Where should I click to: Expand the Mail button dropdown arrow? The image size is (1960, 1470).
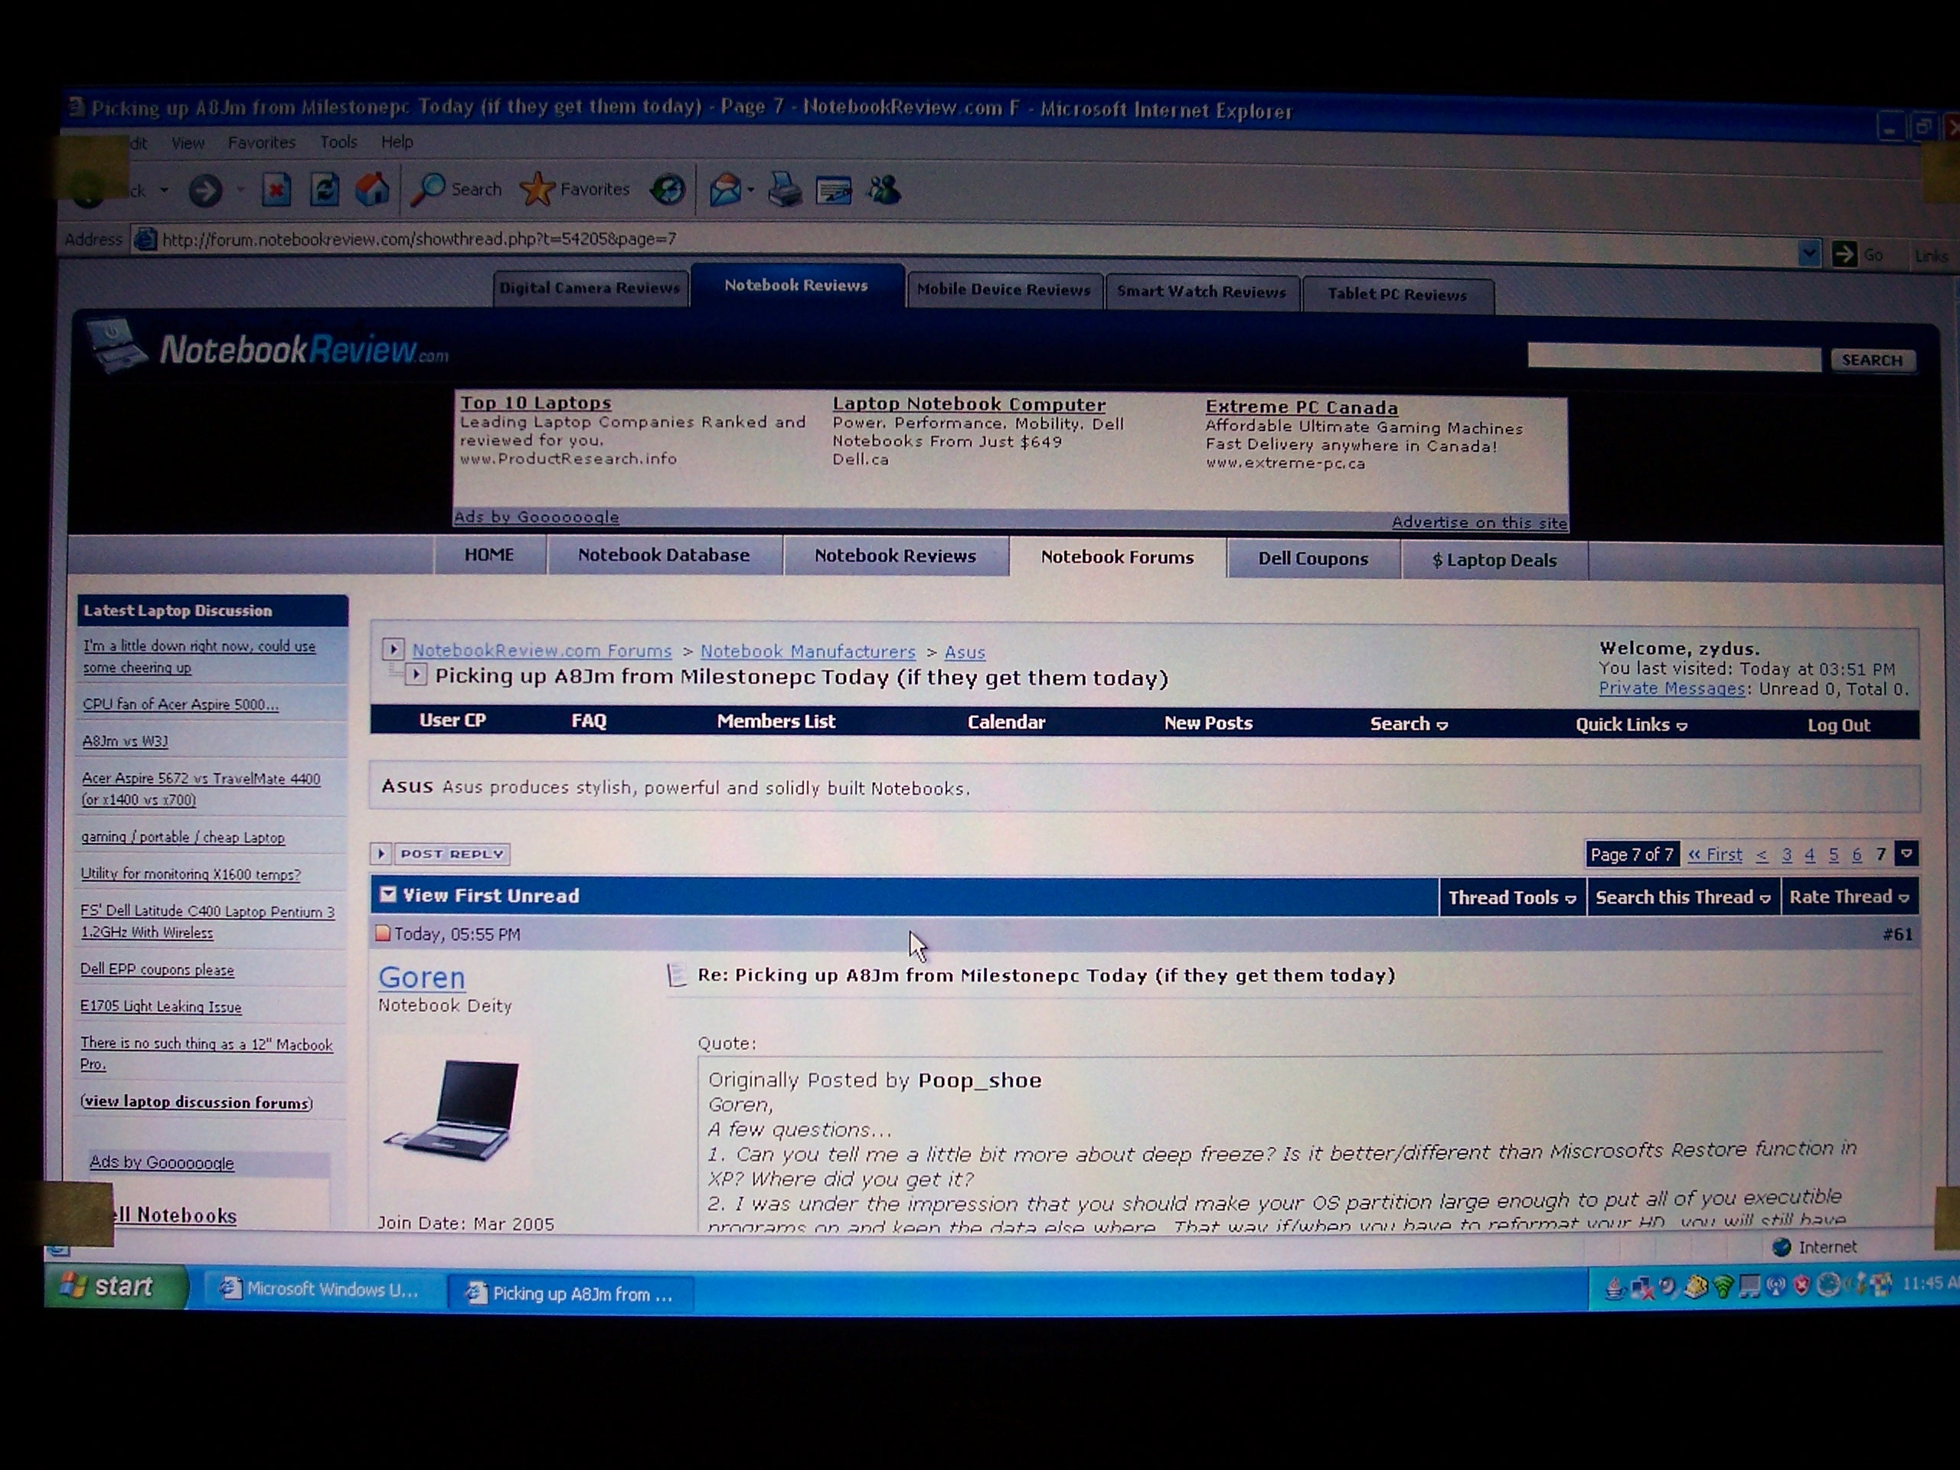click(x=750, y=190)
